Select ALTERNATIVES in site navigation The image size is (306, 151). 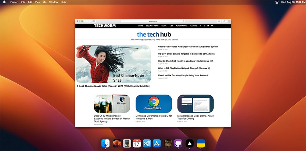click(x=182, y=26)
